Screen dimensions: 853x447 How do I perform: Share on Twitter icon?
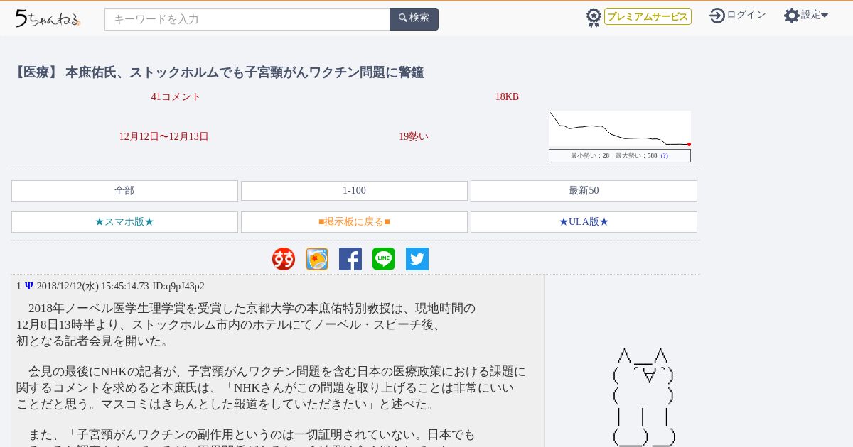click(417, 259)
